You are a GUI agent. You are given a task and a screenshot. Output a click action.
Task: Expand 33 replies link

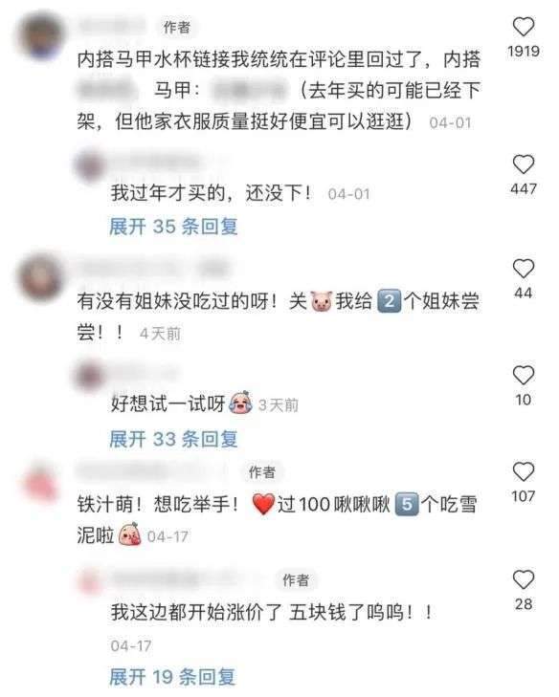[173, 439]
